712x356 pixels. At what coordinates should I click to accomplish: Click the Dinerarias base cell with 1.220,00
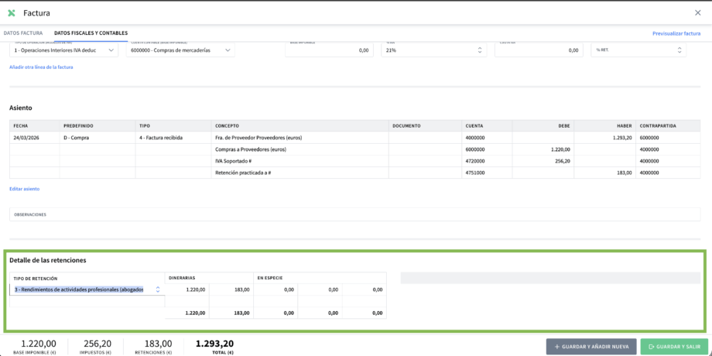[187, 289]
